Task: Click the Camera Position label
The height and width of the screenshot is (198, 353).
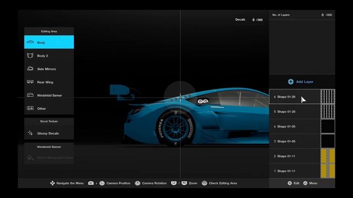Action: coord(119,183)
